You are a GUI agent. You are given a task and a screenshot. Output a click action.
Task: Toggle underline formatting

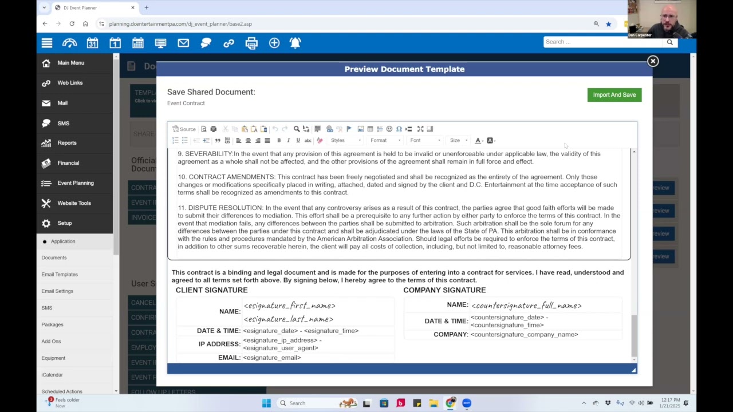(298, 141)
